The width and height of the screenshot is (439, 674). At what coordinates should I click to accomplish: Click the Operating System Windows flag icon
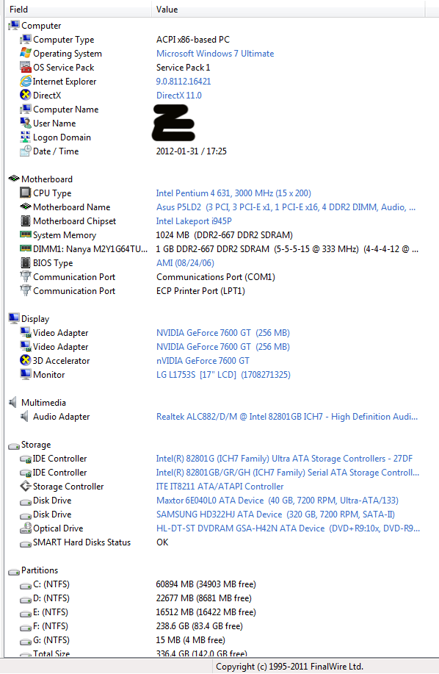25,54
